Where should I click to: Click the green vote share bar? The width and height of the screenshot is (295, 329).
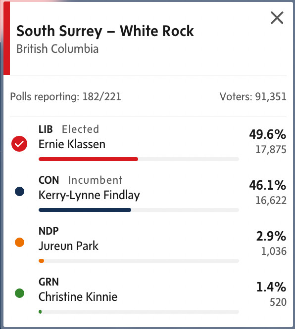coord(40,312)
